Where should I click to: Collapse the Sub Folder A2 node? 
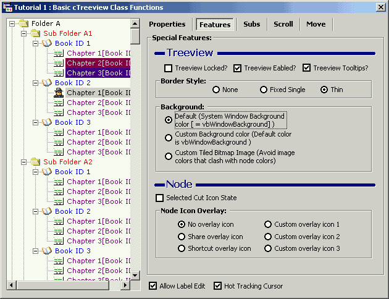[x=24, y=162]
